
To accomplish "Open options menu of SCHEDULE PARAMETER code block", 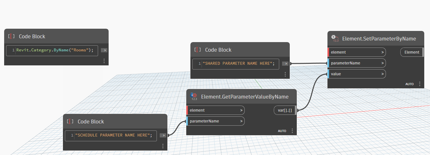I will (163, 146).
